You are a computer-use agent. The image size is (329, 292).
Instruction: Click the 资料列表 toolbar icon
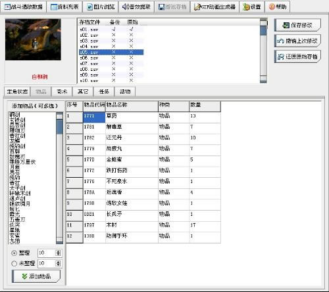click(x=54, y=7)
